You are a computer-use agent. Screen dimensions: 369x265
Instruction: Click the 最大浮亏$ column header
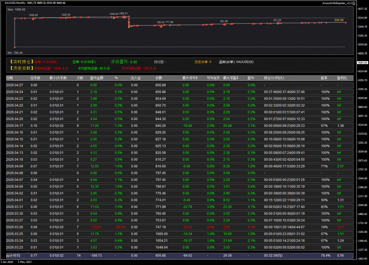(x=190, y=78)
